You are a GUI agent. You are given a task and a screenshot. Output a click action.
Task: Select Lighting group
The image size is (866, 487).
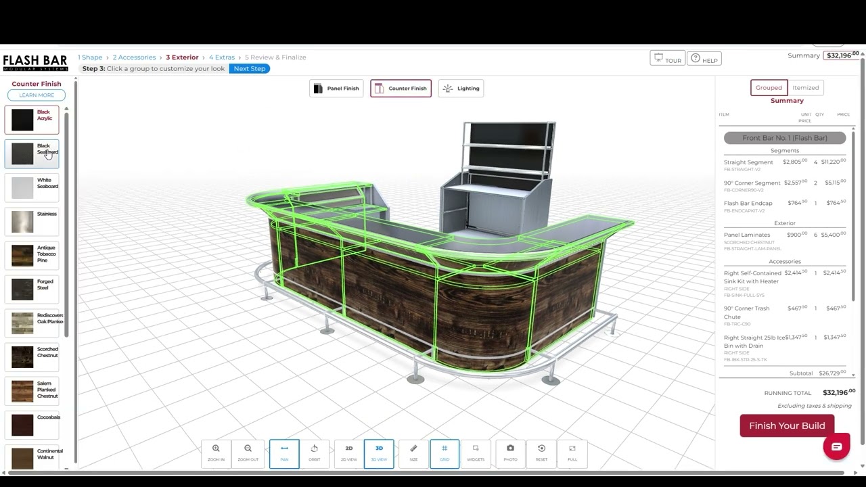click(461, 89)
